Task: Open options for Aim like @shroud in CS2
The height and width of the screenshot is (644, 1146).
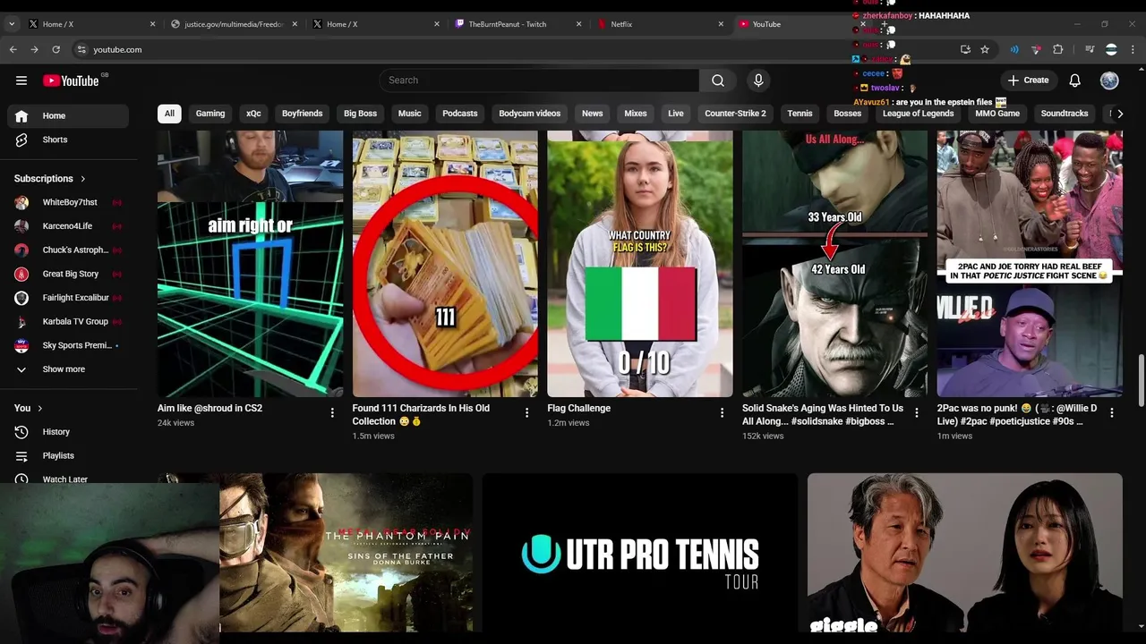Action: point(332,412)
